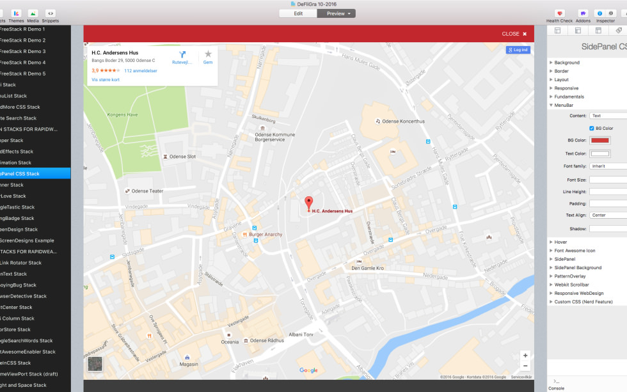Click the Den Gamle Kro marker
The width and height of the screenshot is (627, 392).
pyautogui.click(x=359, y=262)
